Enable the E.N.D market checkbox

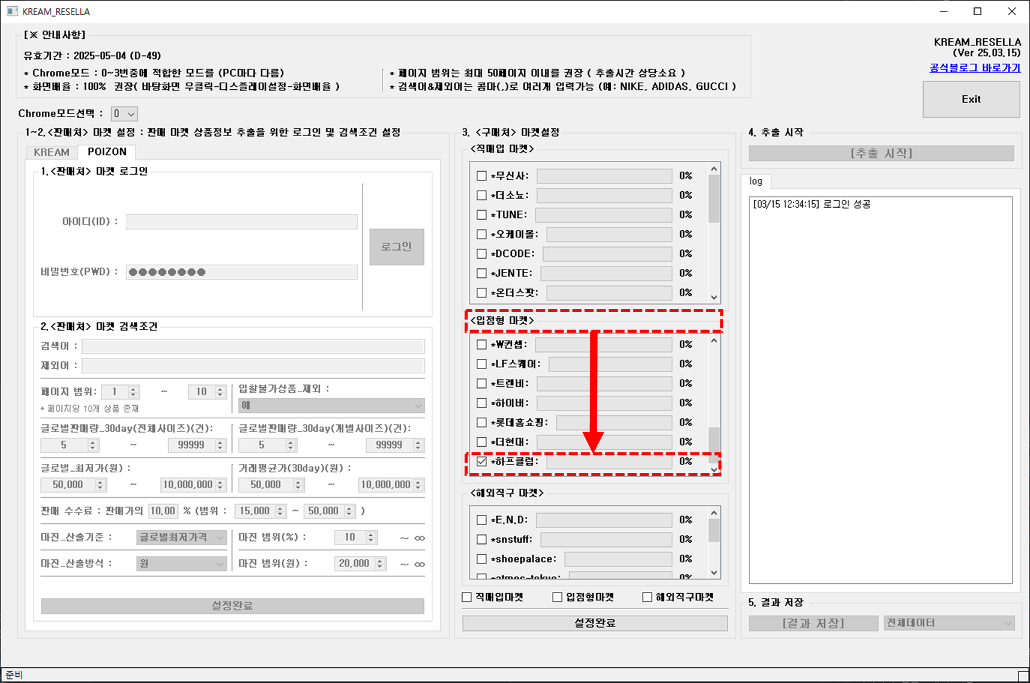[x=482, y=520]
